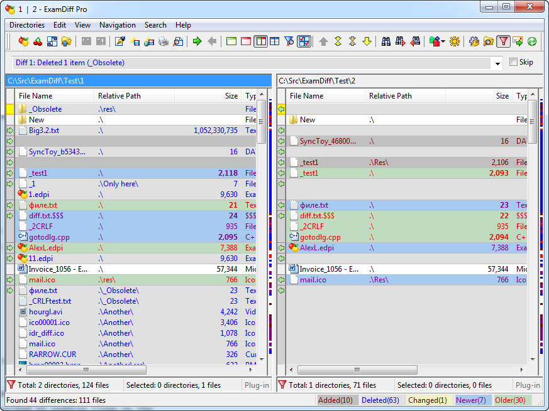Viewport: 549px width, 411px height.
Task: Open the Edit menu
Action: pyautogui.click(x=60, y=25)
